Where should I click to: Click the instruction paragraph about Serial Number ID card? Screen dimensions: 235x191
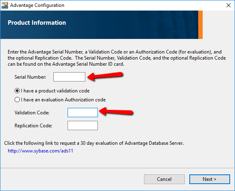click(x=117, y=58)
